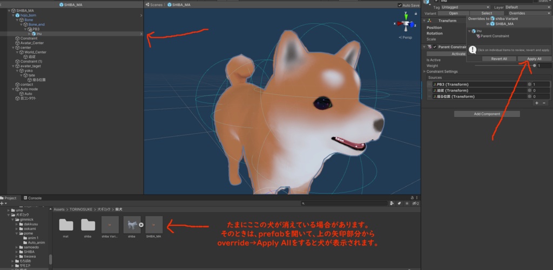Expand the samoedo folder in Project tree
The width and height of the screenshot is (553, 270).
17,247
